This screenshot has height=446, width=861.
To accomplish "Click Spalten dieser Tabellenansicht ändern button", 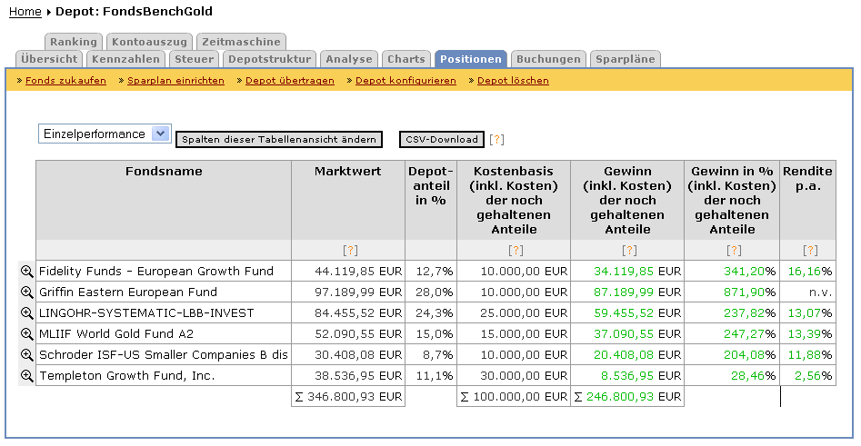I will (x=279, y=139).
